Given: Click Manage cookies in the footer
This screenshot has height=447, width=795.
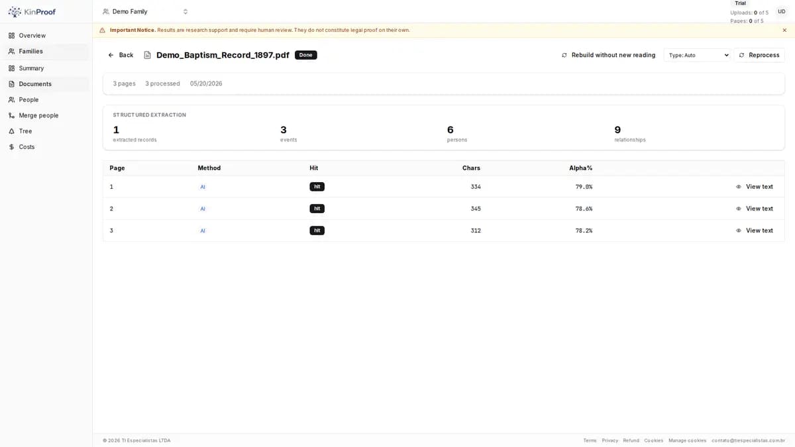Looking at the screenshot, I should (688, 440).
